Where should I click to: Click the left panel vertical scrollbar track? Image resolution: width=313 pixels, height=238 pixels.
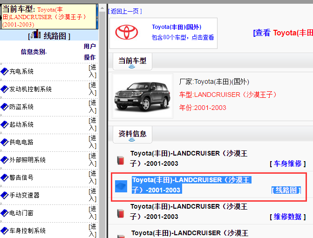click(102, 124)
